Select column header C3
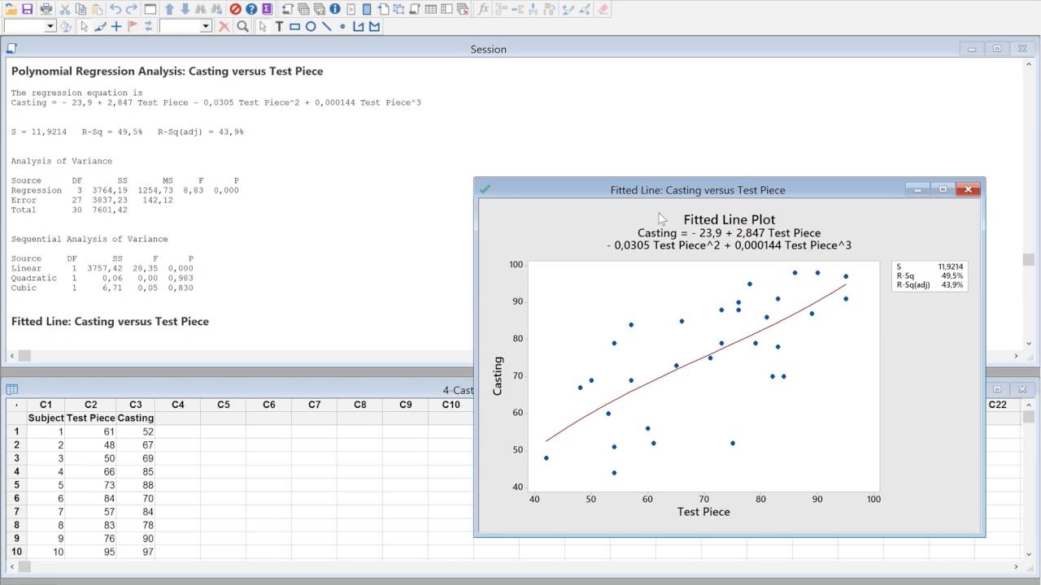 pos(135,405)
